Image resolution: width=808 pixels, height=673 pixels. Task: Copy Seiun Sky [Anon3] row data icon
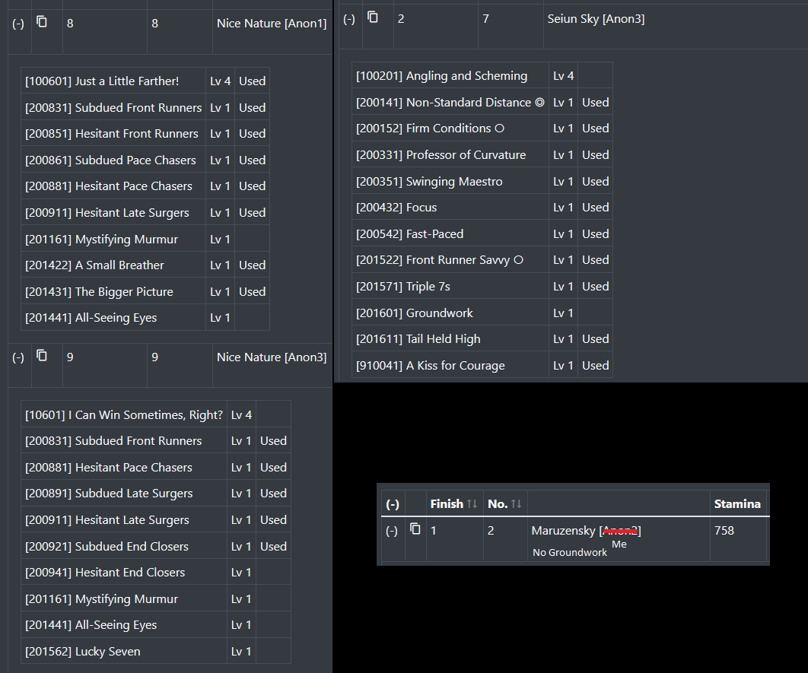(373, 17)
